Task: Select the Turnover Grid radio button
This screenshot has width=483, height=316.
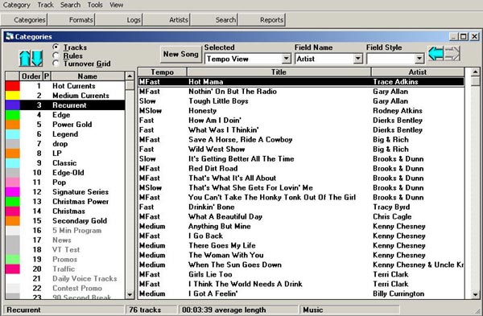Action: pyautogui.click(x=56, y=64)
